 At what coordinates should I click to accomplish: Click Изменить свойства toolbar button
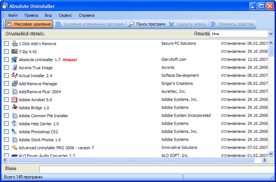232,24
